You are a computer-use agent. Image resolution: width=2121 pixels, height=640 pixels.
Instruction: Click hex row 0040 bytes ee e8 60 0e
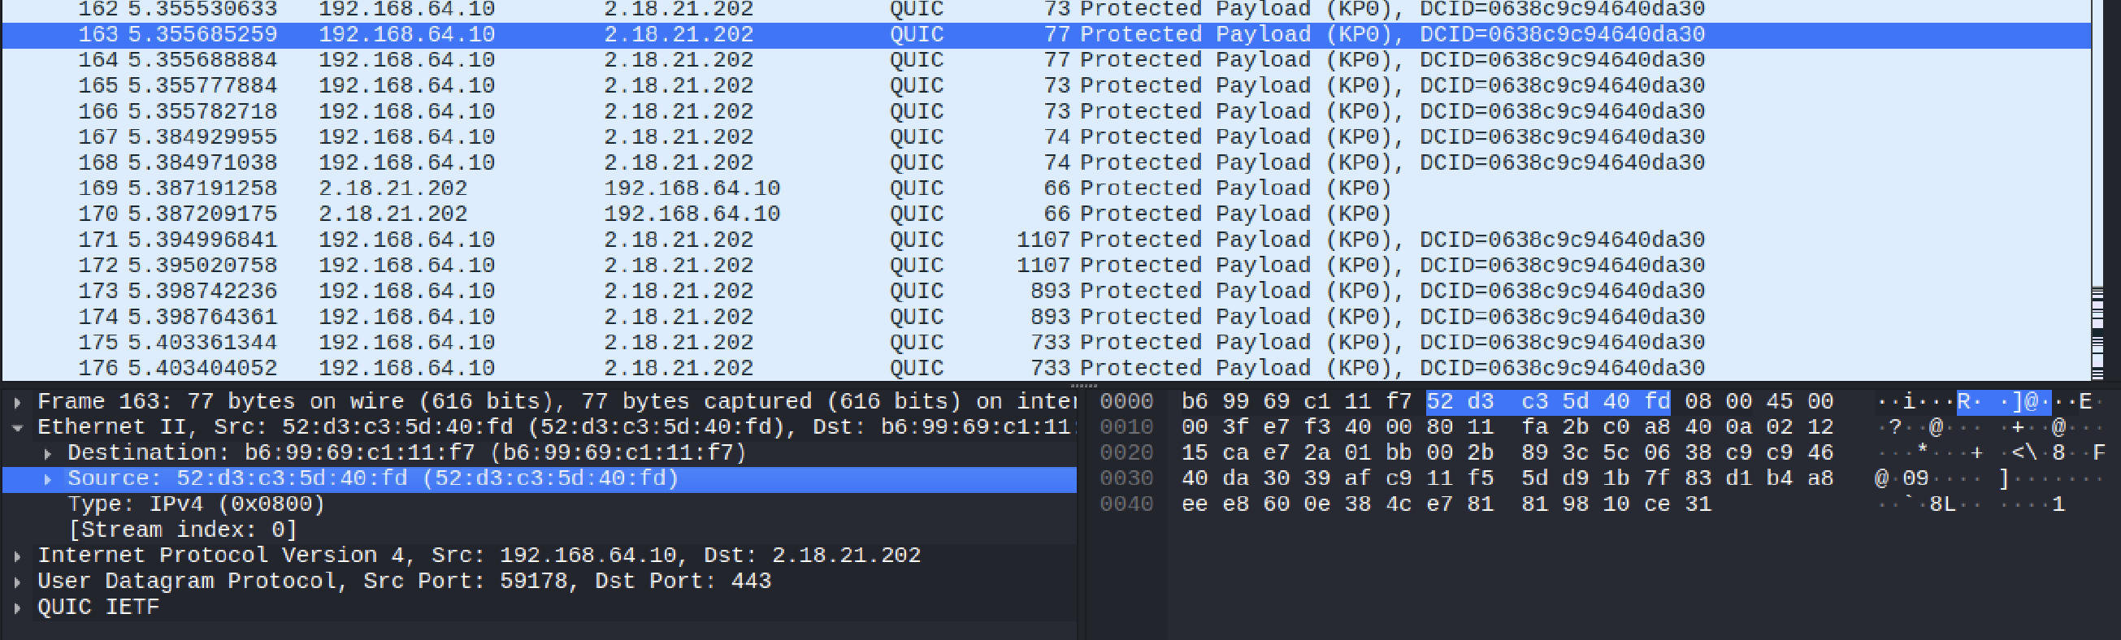pyautogui.click(x=1256, y=504)
